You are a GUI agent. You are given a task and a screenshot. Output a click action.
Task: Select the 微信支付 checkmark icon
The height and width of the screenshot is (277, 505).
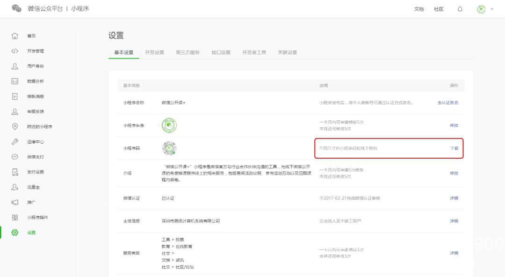coord(15,157)
